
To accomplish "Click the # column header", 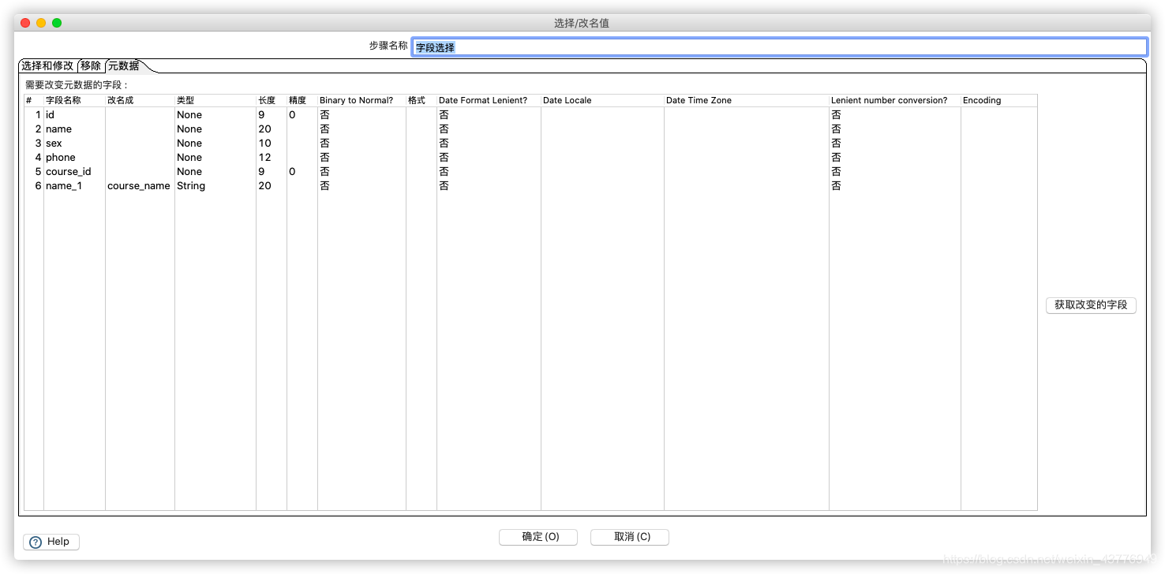I will (x=34, y=100).
